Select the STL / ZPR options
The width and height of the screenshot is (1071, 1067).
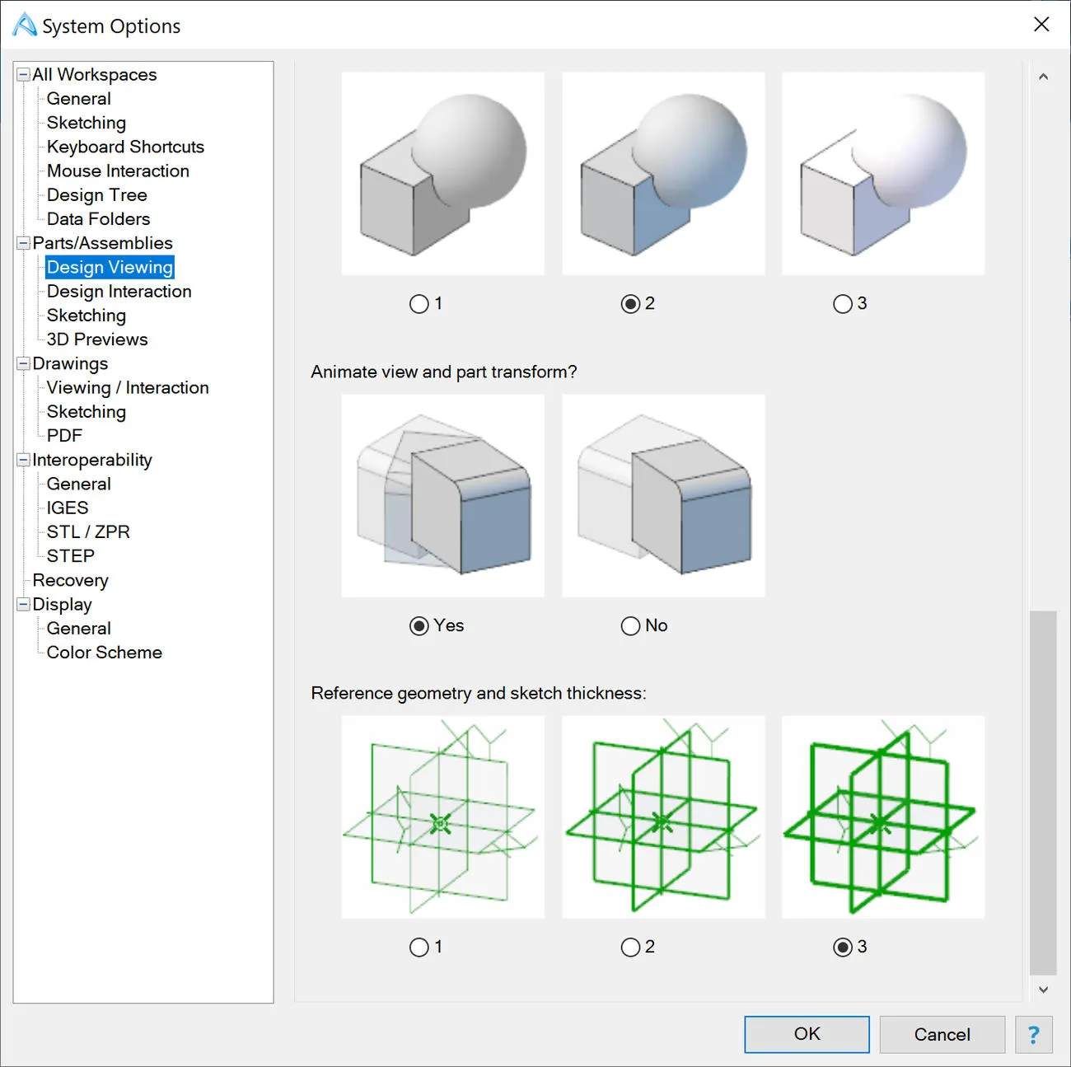pyautogui.click(x=88, y=532)
